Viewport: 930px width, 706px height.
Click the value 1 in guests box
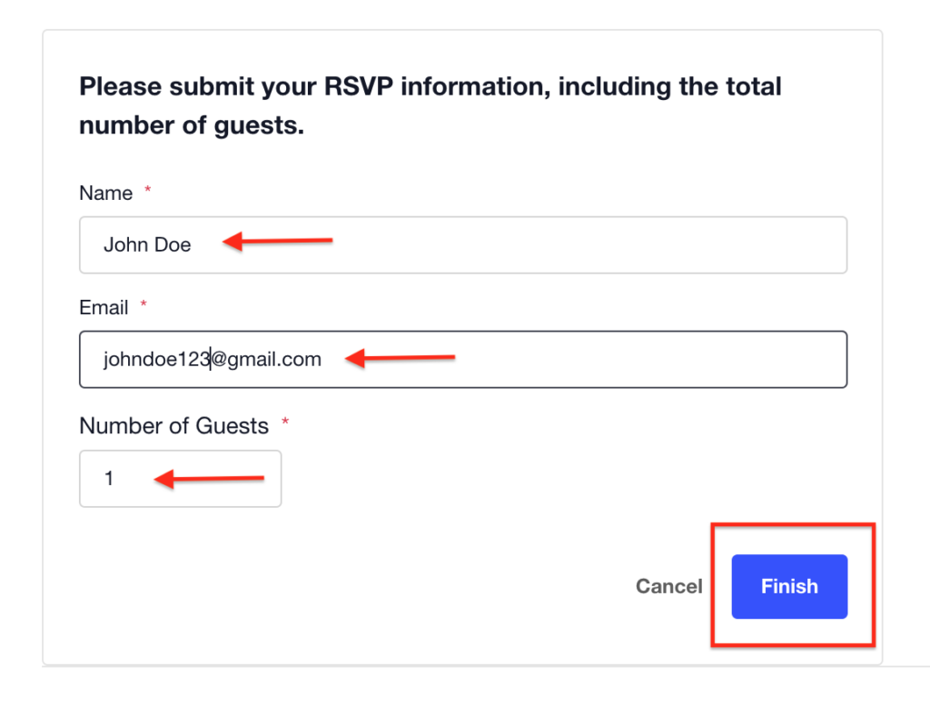tap(109, 478)
